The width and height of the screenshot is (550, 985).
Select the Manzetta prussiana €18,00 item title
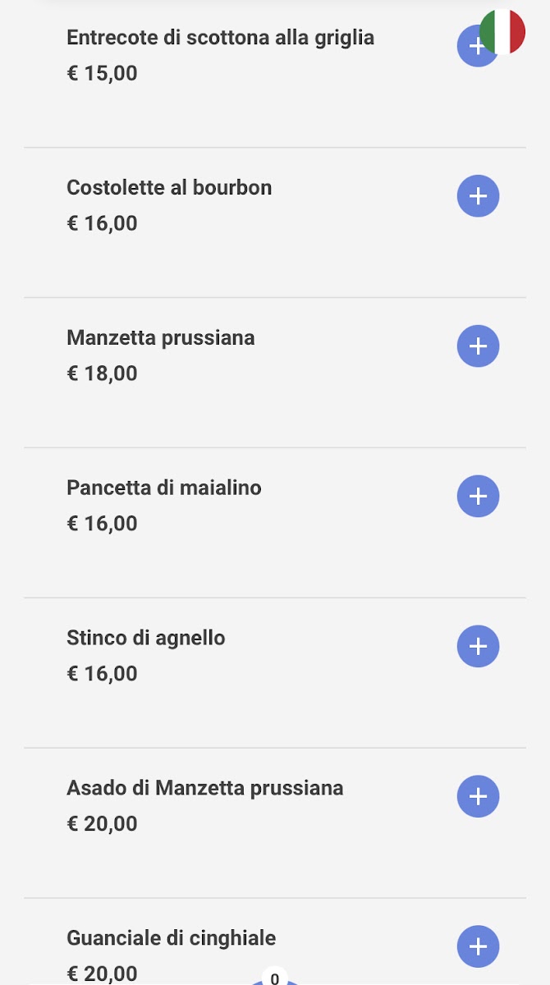point(161,338)
